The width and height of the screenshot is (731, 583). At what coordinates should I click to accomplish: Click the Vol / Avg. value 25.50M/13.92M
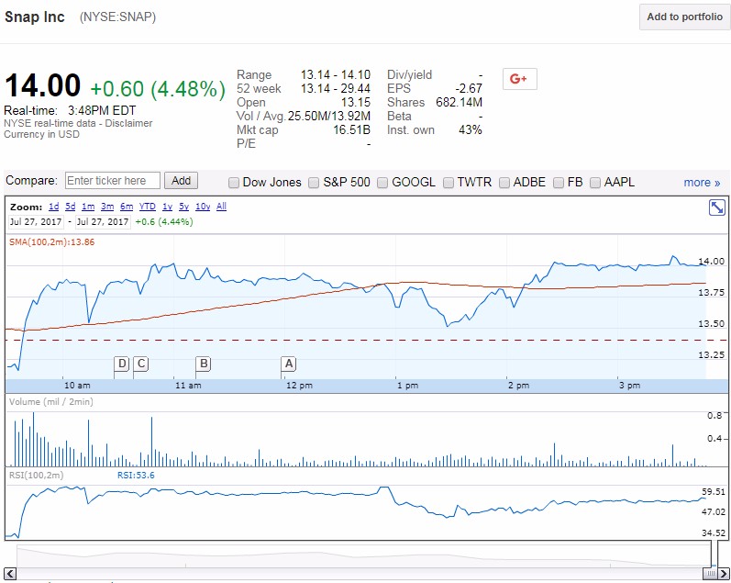329,116
